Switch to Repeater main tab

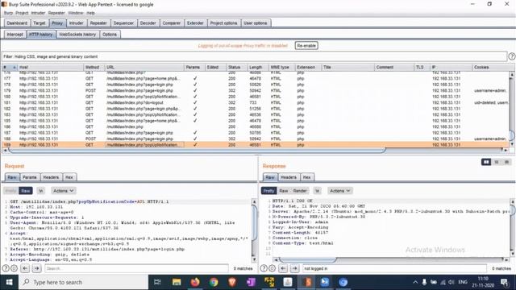[98, 23]
